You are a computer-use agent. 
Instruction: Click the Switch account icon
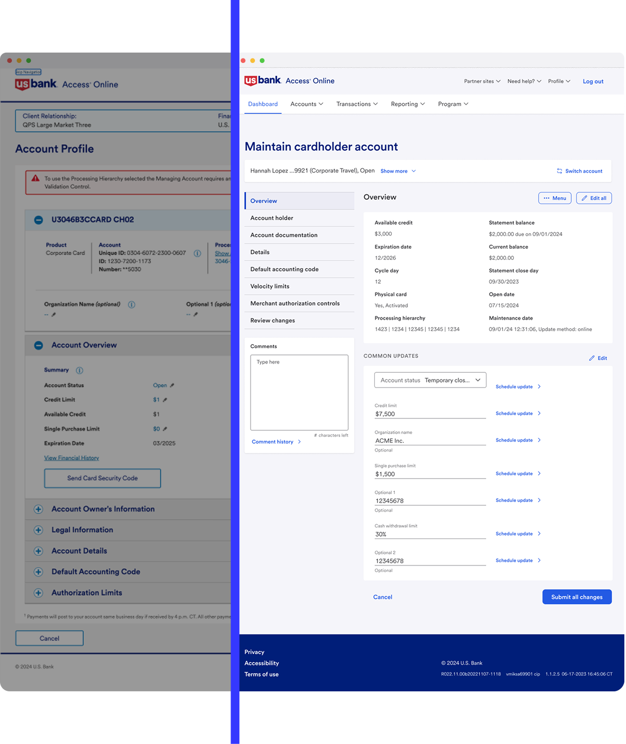(559, 171)
